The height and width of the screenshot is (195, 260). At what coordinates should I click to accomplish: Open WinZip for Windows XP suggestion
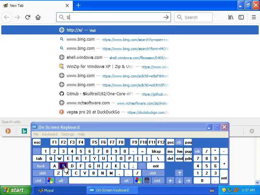coord(130,67)
